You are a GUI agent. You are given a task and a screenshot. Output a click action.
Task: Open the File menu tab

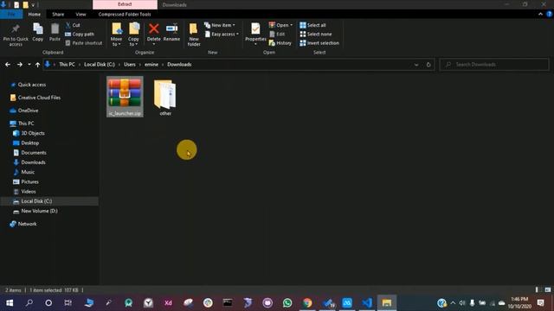(11, 14)
